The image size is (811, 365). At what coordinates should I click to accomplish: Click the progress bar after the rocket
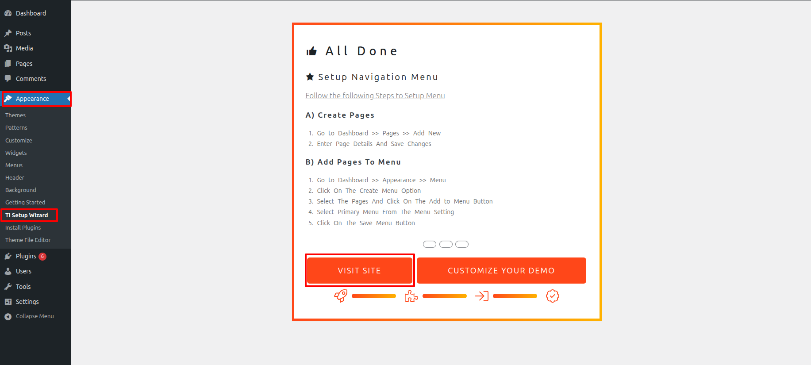coord(374,296)
